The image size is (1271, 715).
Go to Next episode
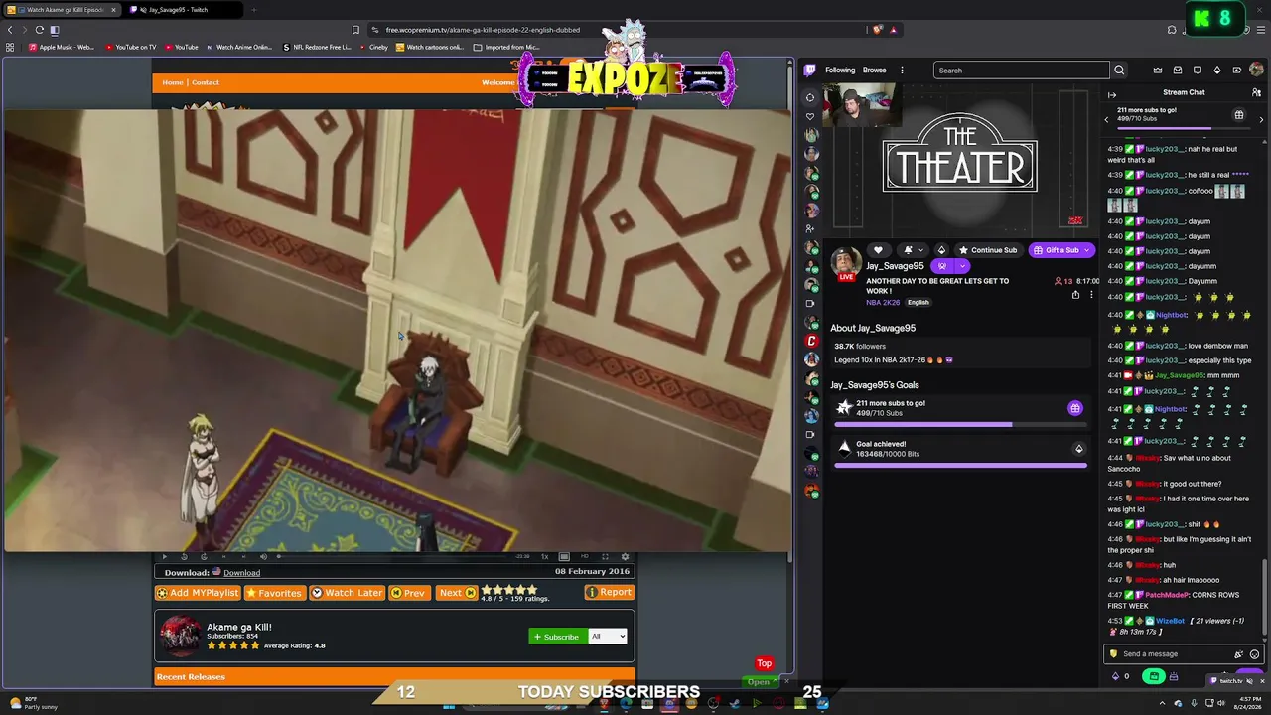[457, 593]
